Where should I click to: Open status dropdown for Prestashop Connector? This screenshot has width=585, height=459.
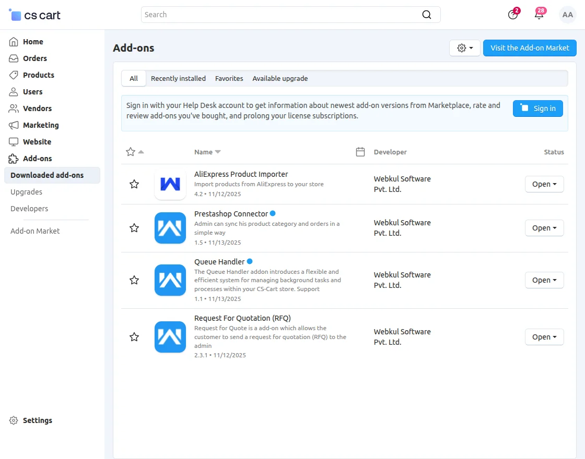tap(544, 228)
